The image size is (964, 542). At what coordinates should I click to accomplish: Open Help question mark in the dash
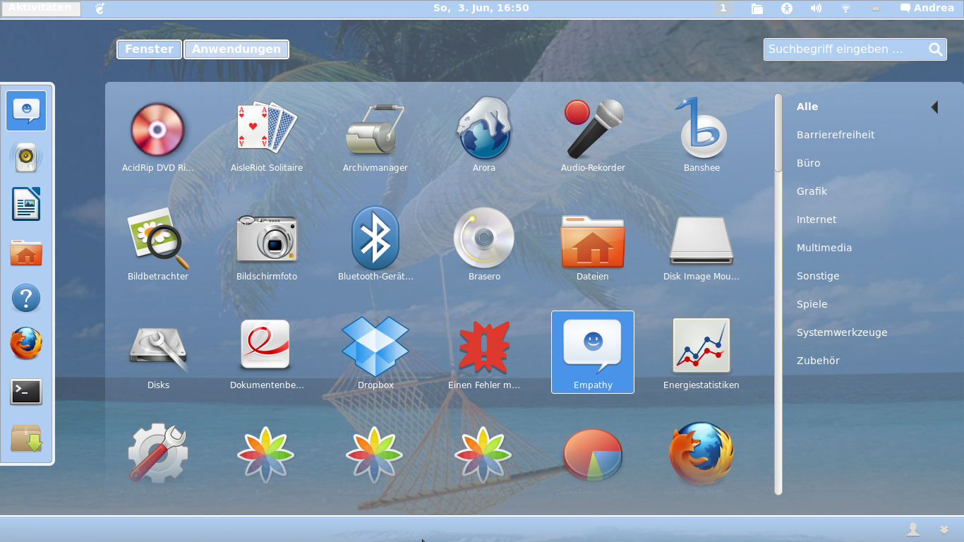[26, 299]
